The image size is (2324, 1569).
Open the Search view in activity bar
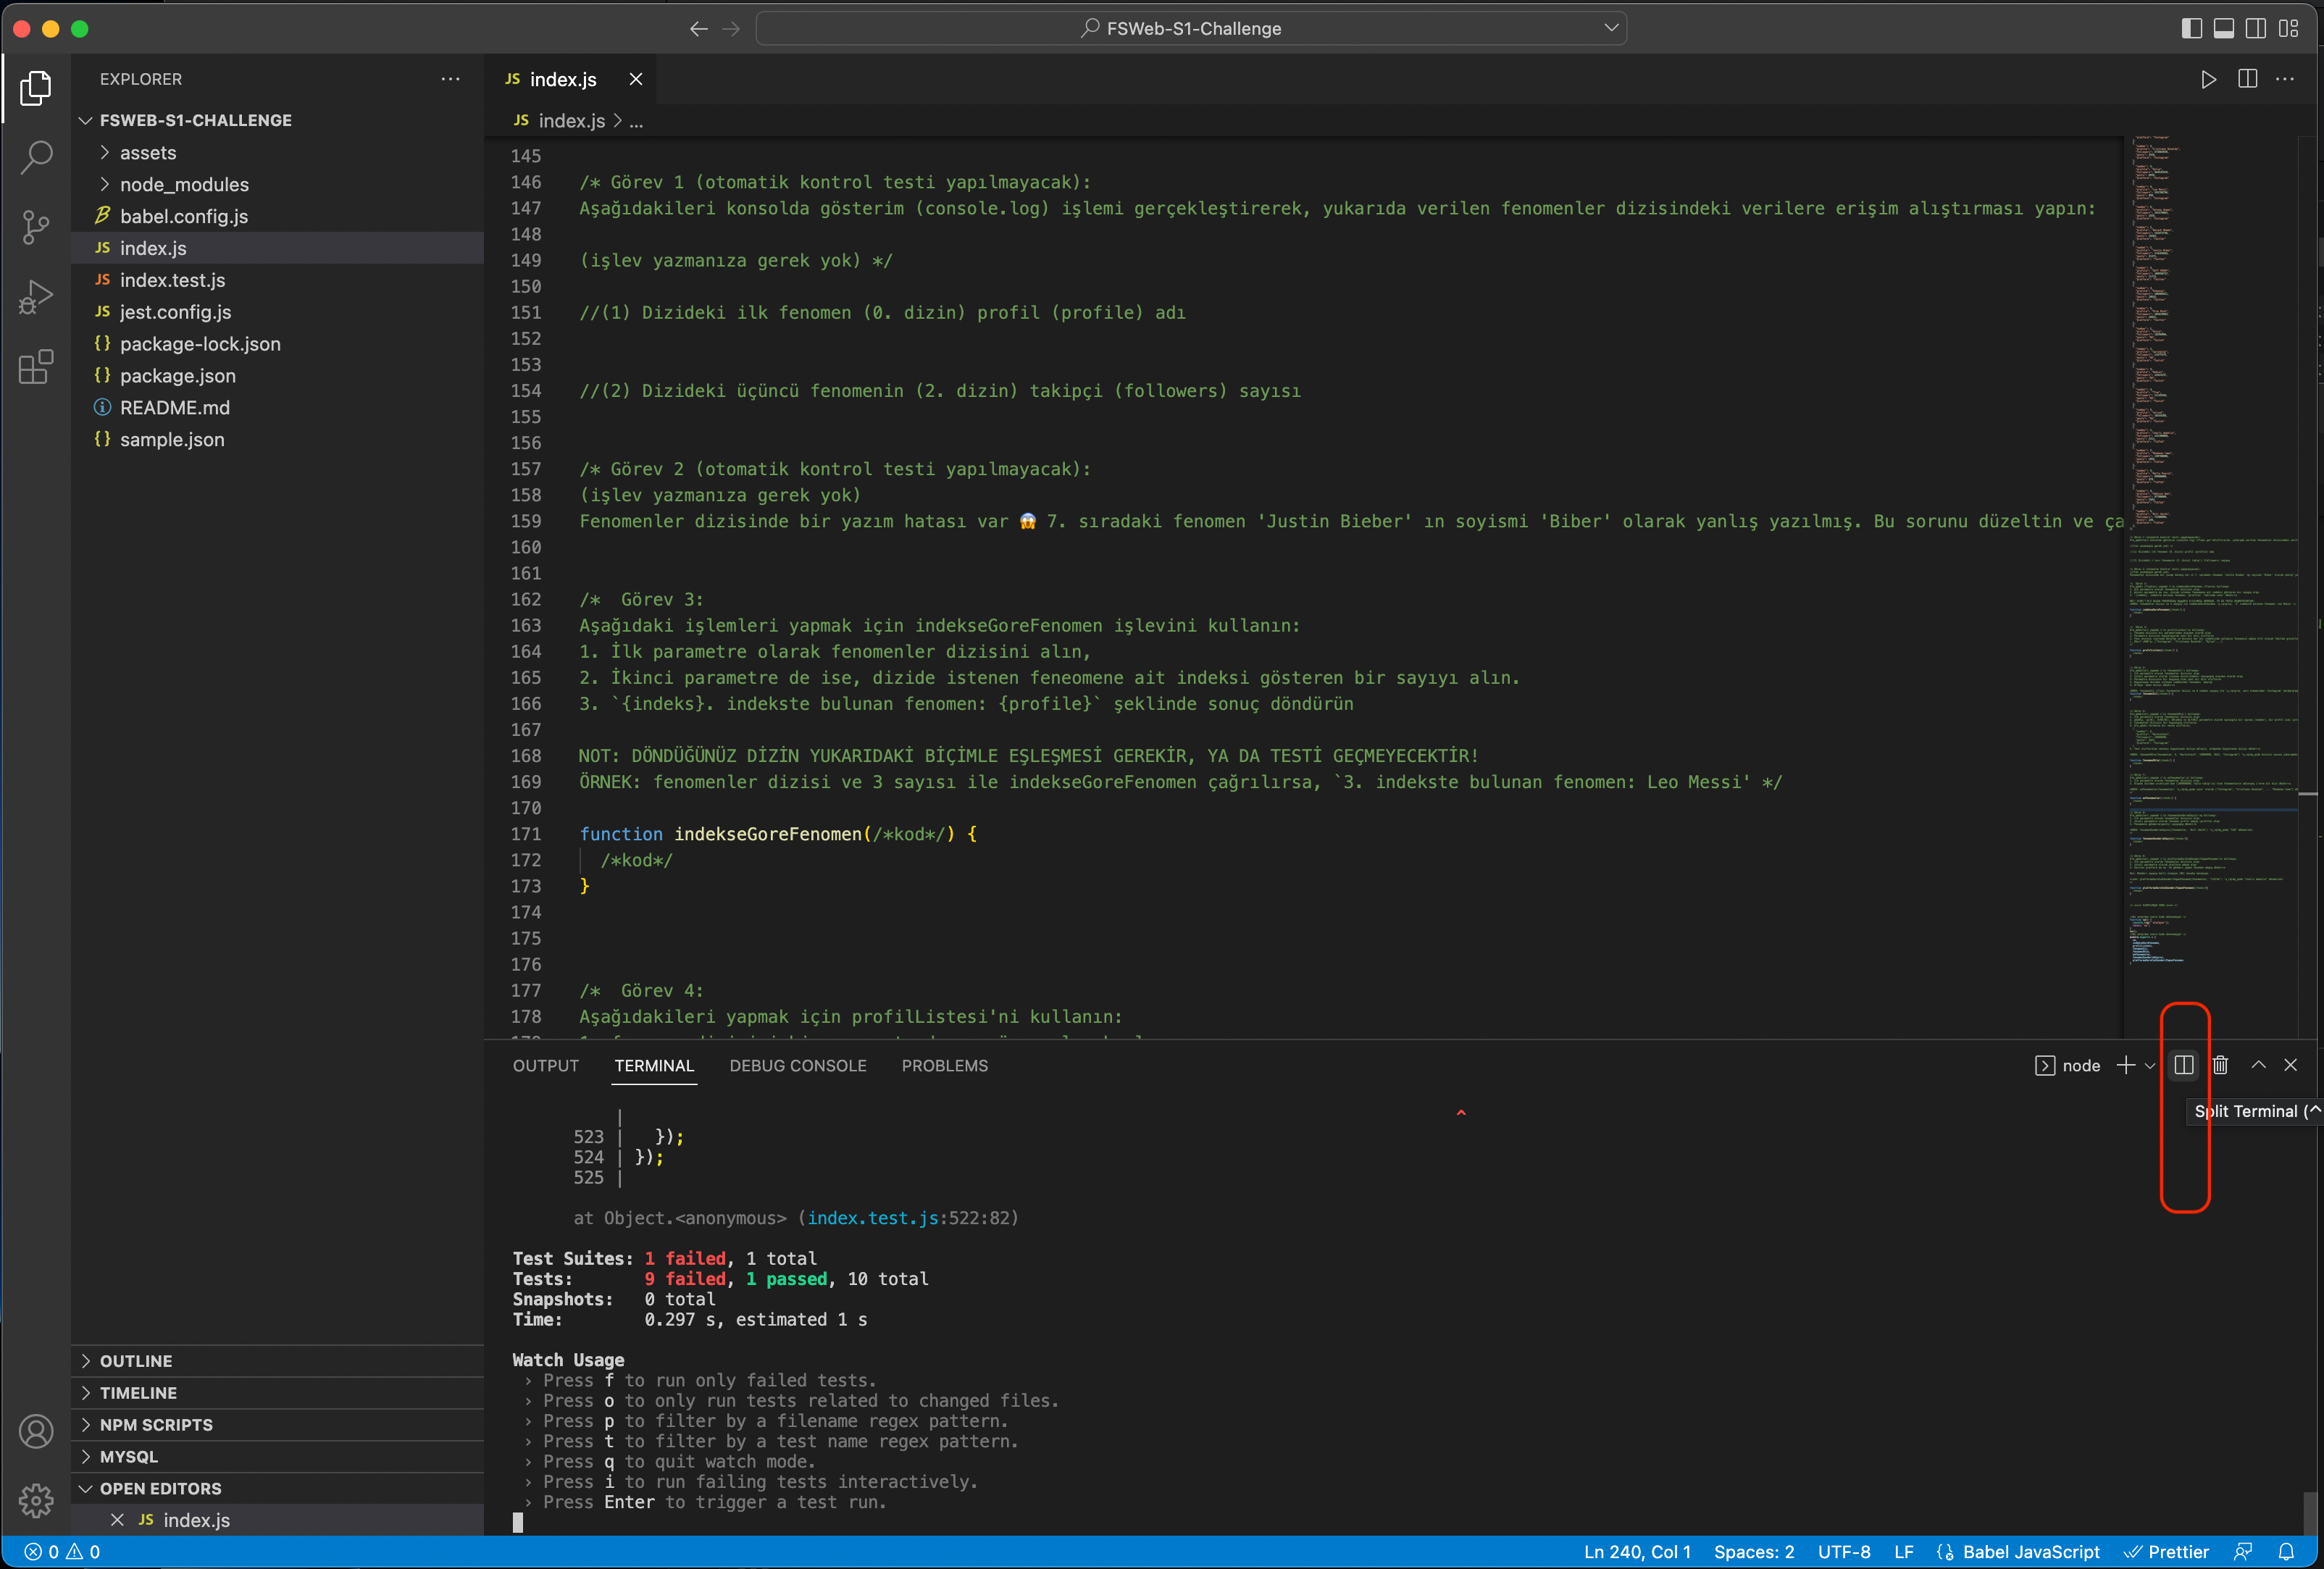pyautogui.click(x=36, y=157)
